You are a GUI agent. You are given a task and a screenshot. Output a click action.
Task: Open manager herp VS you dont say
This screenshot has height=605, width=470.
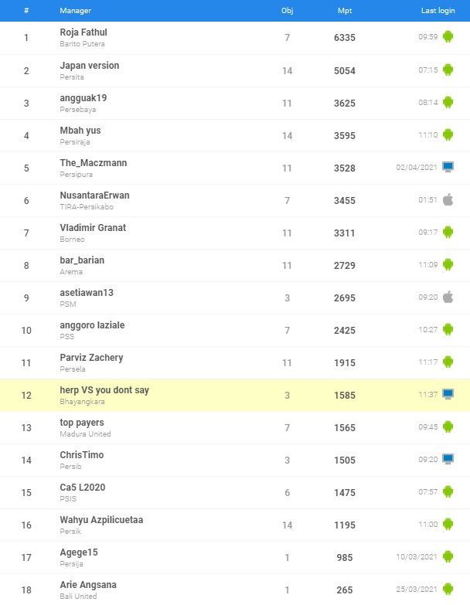(x=104, y=390)
